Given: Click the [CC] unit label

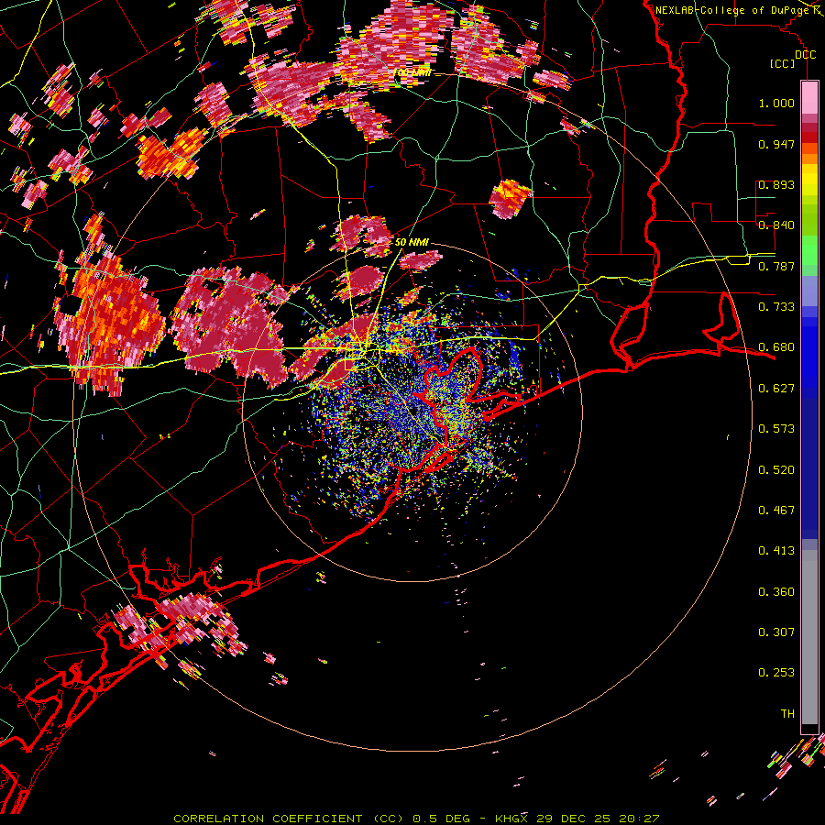Looking at the screenshot, I should [x=782, y=63].
